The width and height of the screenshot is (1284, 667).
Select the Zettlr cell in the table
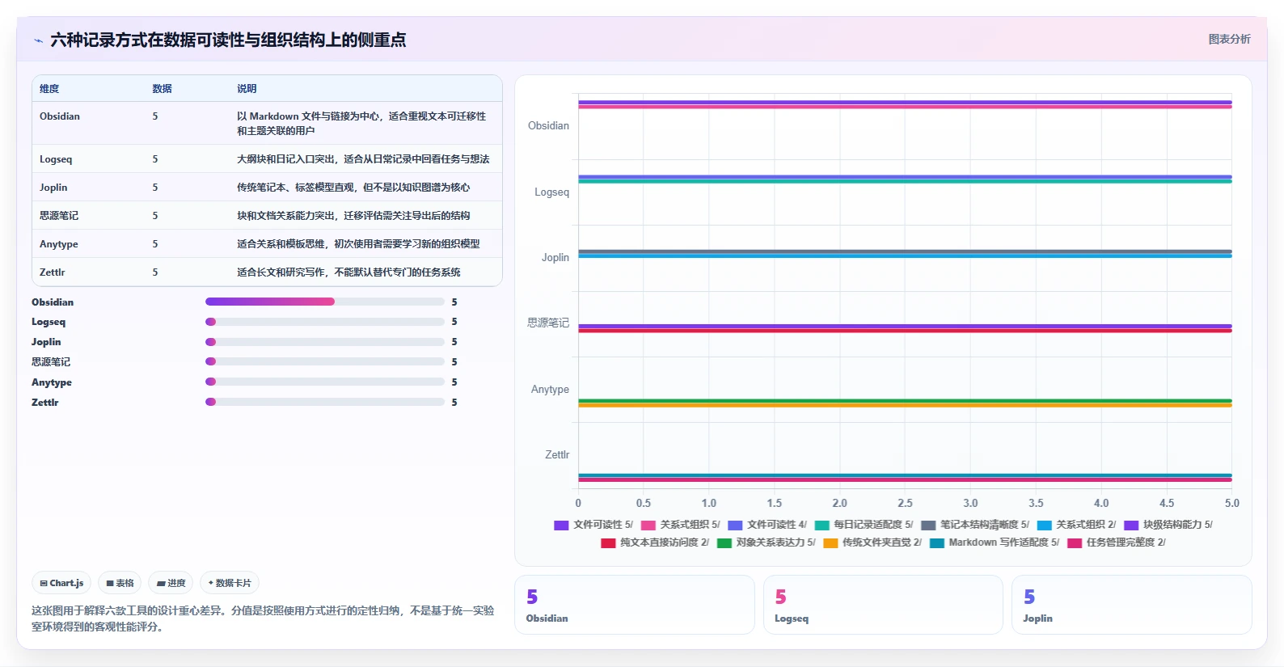pos(53,272)
